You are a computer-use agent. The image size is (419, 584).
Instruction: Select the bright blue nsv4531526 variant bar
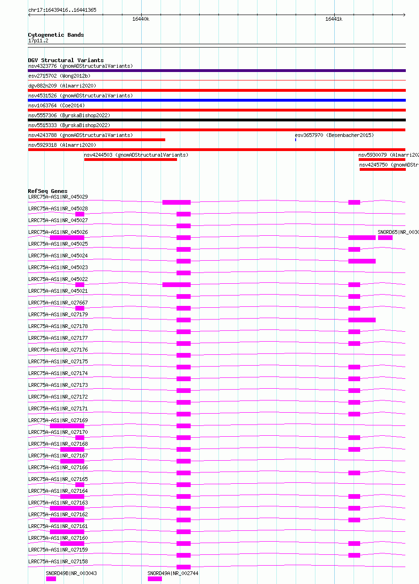pos(217,100)
